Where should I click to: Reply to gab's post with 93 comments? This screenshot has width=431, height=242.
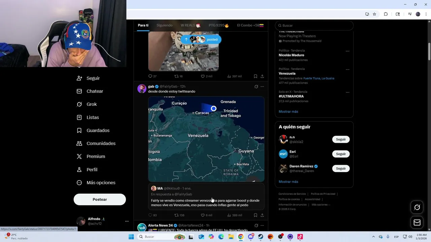(153, 215)
